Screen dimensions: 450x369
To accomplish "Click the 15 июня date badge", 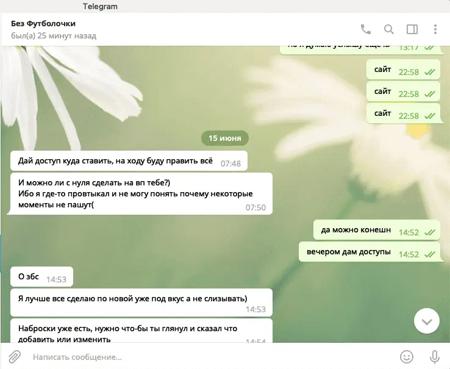I will [225, 138].
